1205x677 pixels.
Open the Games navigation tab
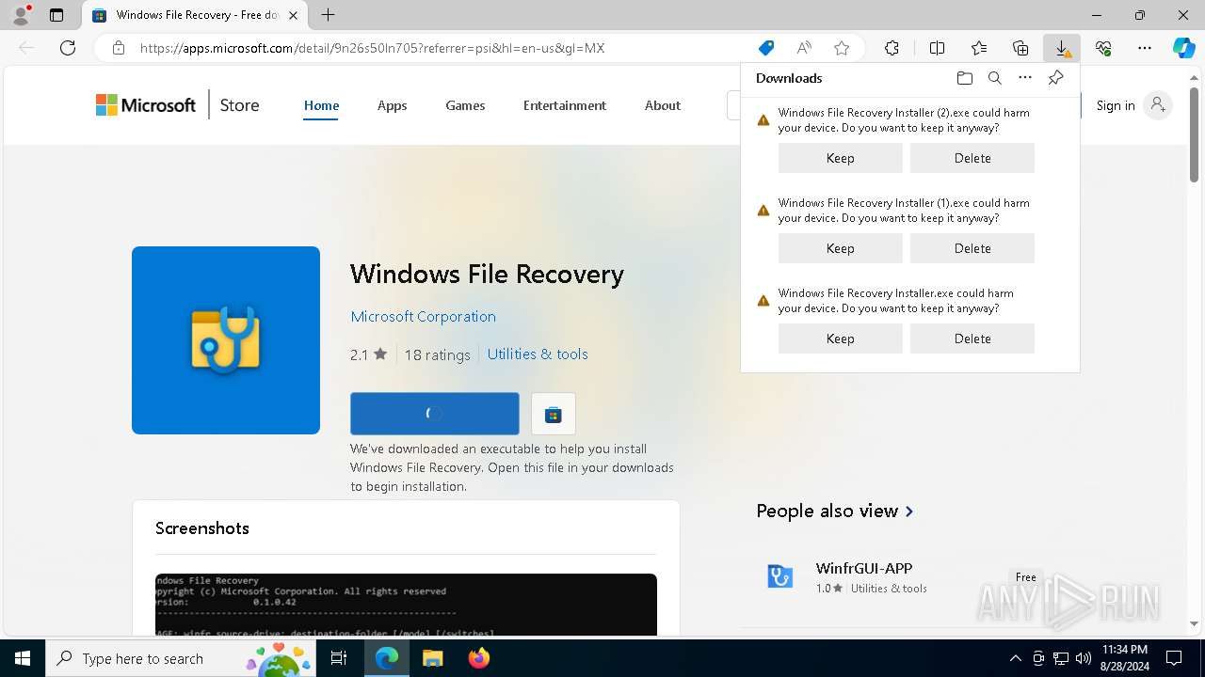[x=465, y=105]
